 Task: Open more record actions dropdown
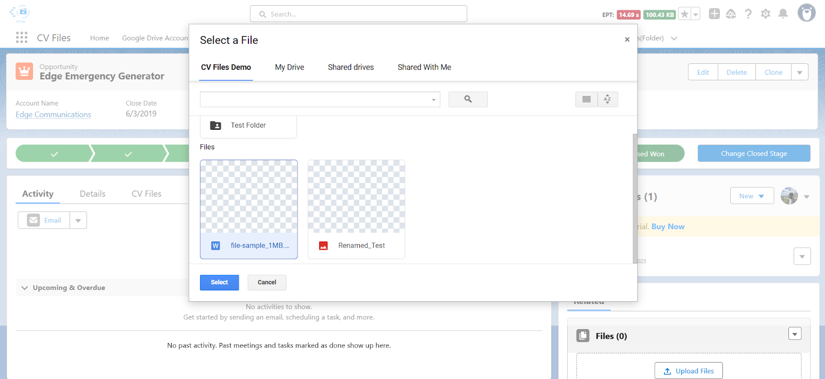coord(799,72)
